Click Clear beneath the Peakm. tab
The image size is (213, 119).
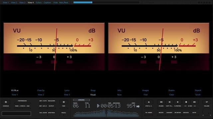pyautogui.click(x=172, y=95)
